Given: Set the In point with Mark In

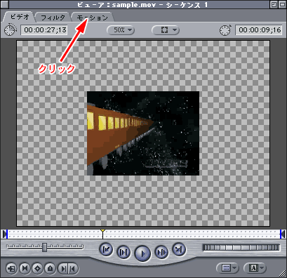Looking at the screenshot, I should click(x=62, y=268).
